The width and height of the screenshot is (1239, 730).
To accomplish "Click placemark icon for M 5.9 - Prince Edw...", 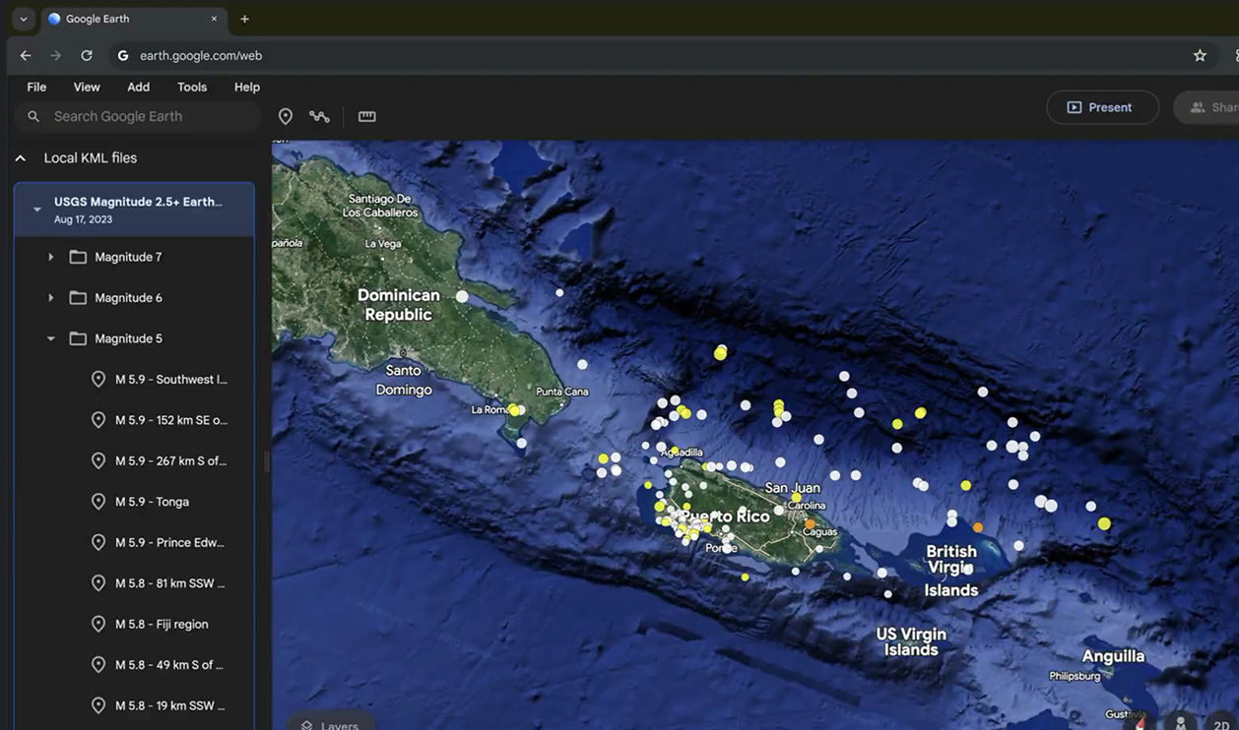I will point(98,543).
